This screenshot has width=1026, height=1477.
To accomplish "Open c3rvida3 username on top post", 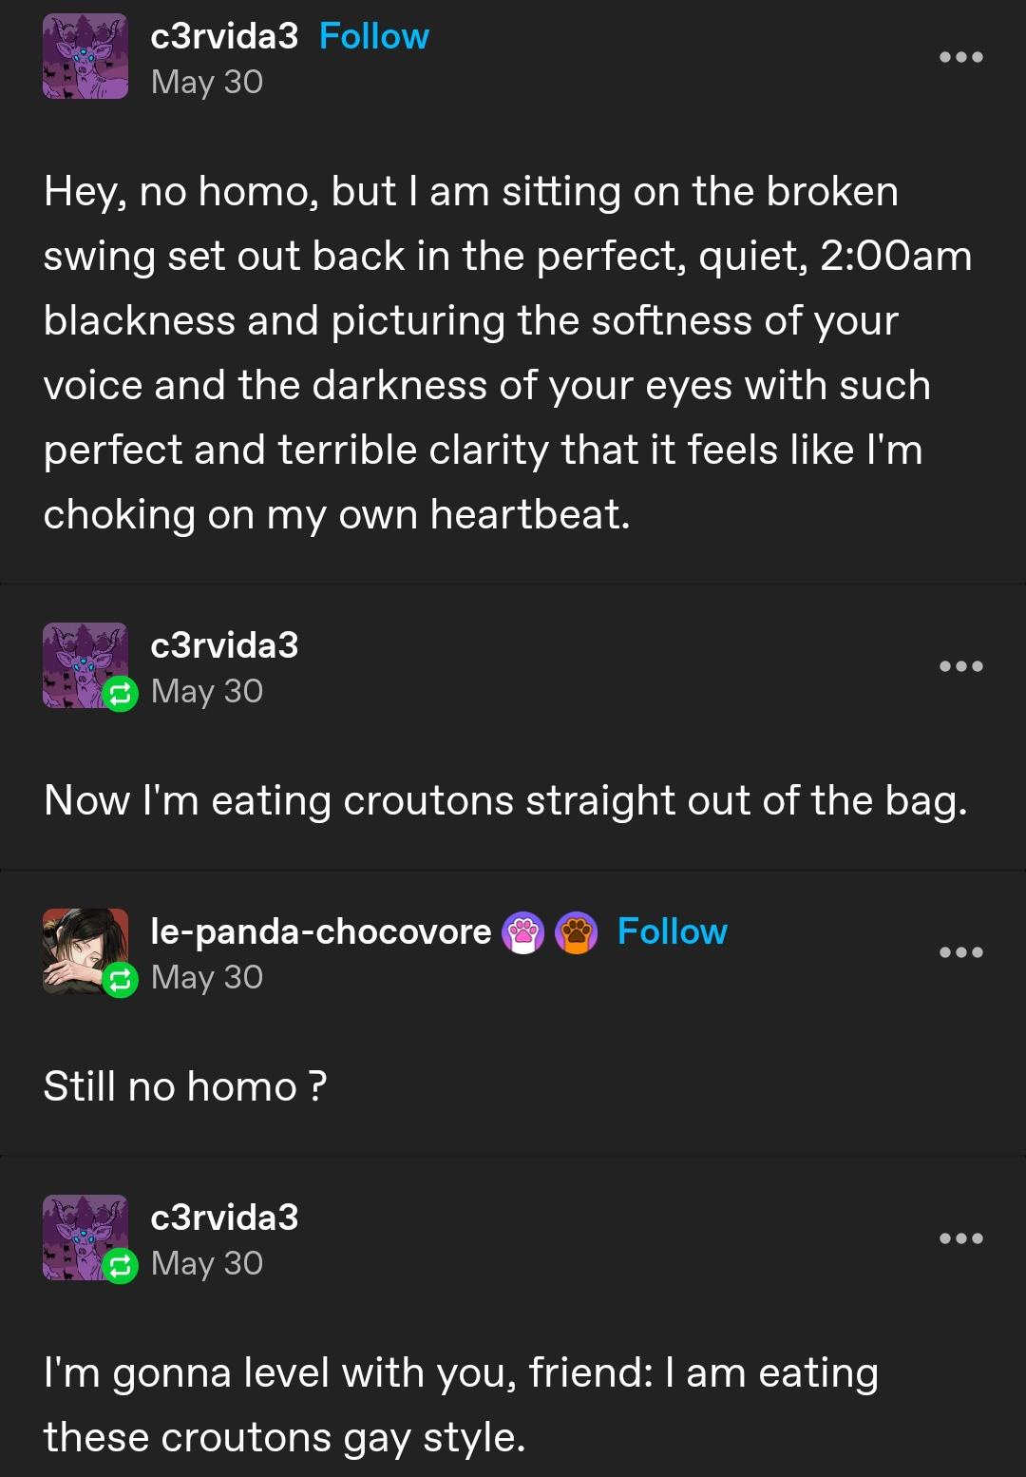I will click(x=224, y=36).
